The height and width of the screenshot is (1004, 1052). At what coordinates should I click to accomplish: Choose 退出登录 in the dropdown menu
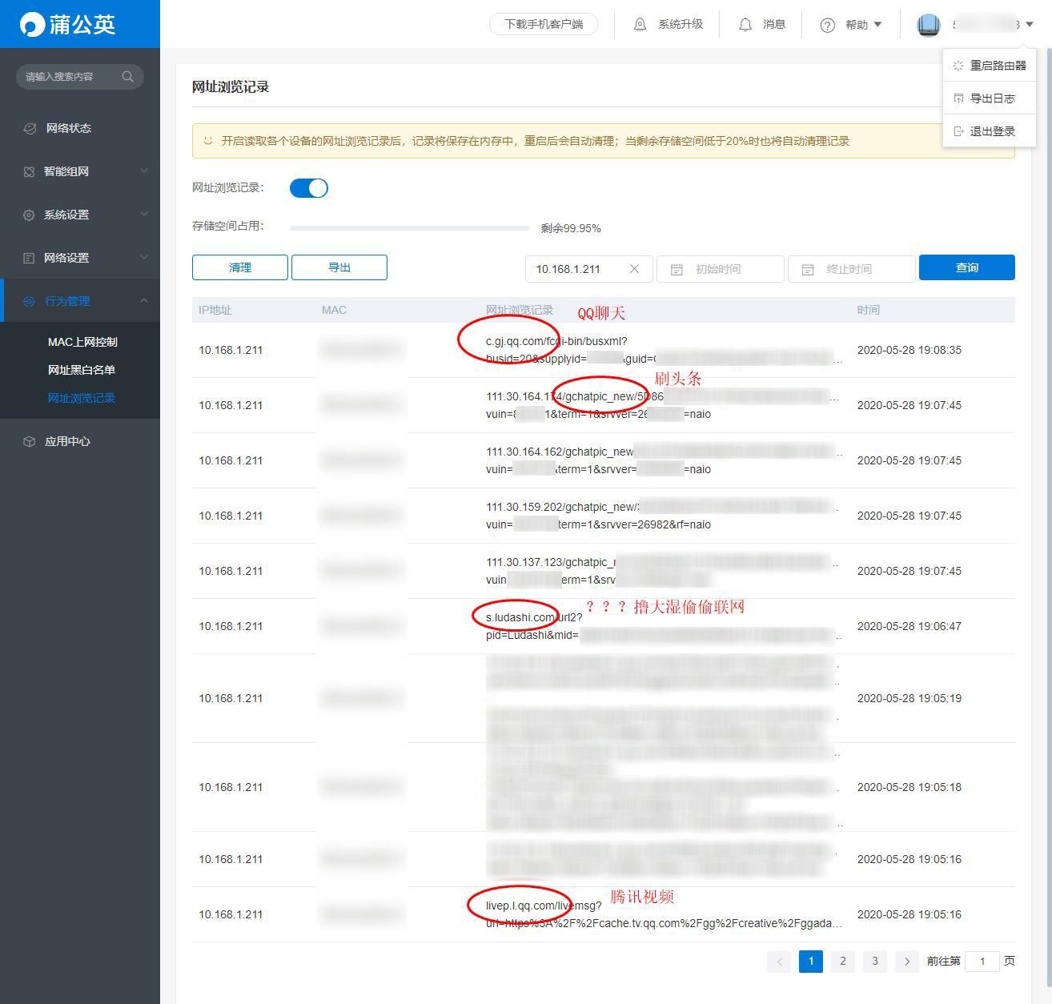click(x=992, y=131)
